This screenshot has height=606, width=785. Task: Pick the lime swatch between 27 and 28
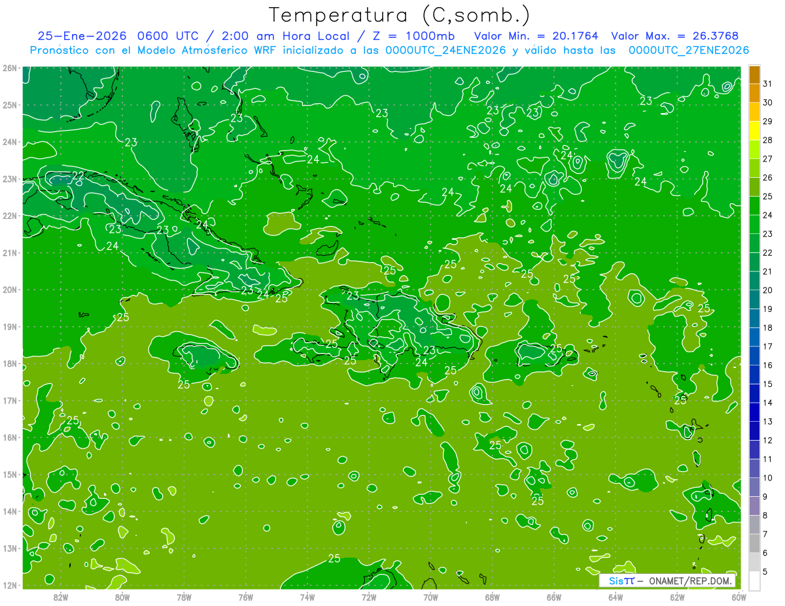pyautogui.click(x=754, y=149)
